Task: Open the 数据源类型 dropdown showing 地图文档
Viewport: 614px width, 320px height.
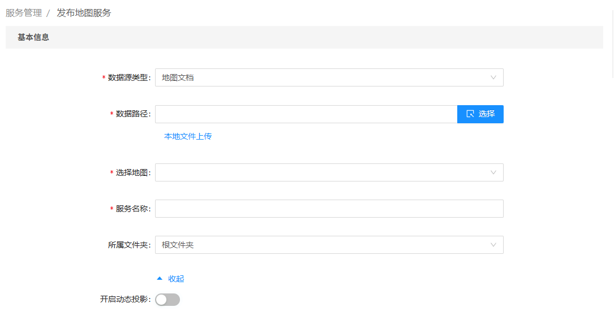Action: pos(323,77)
